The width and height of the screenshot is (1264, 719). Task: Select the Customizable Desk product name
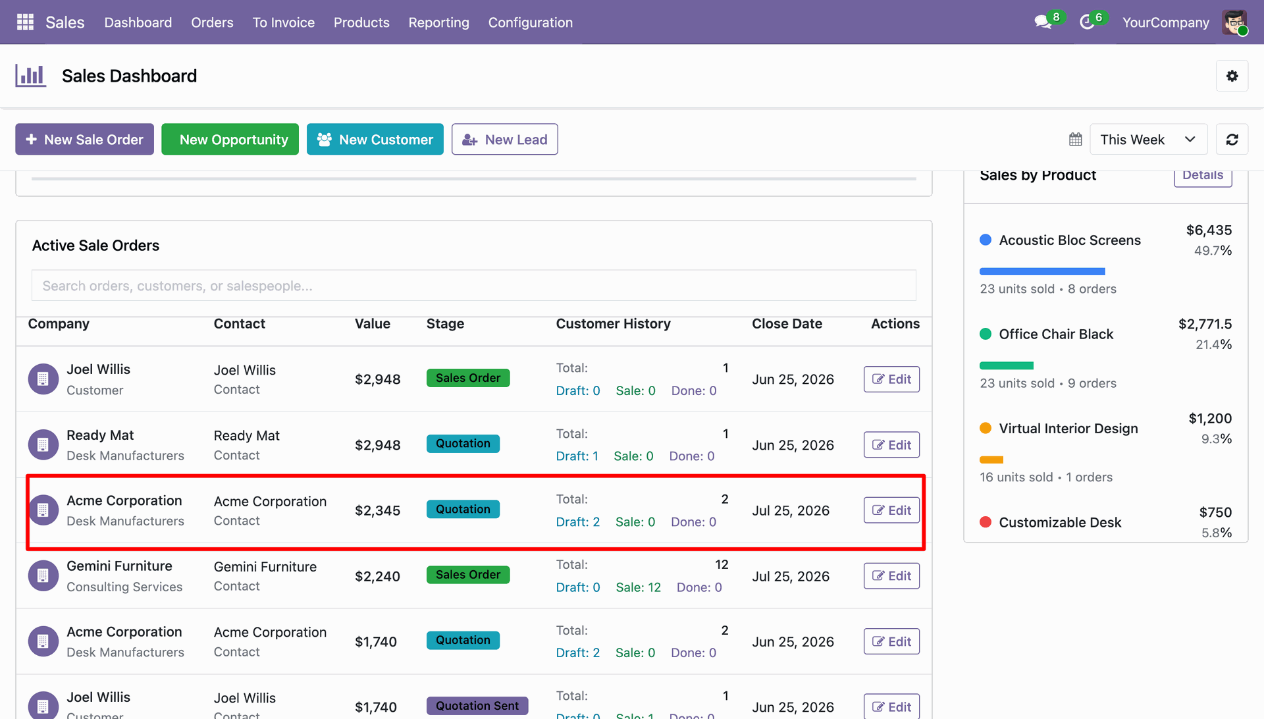click(1060, 523)
